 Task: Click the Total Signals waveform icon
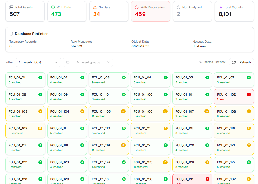220,7
